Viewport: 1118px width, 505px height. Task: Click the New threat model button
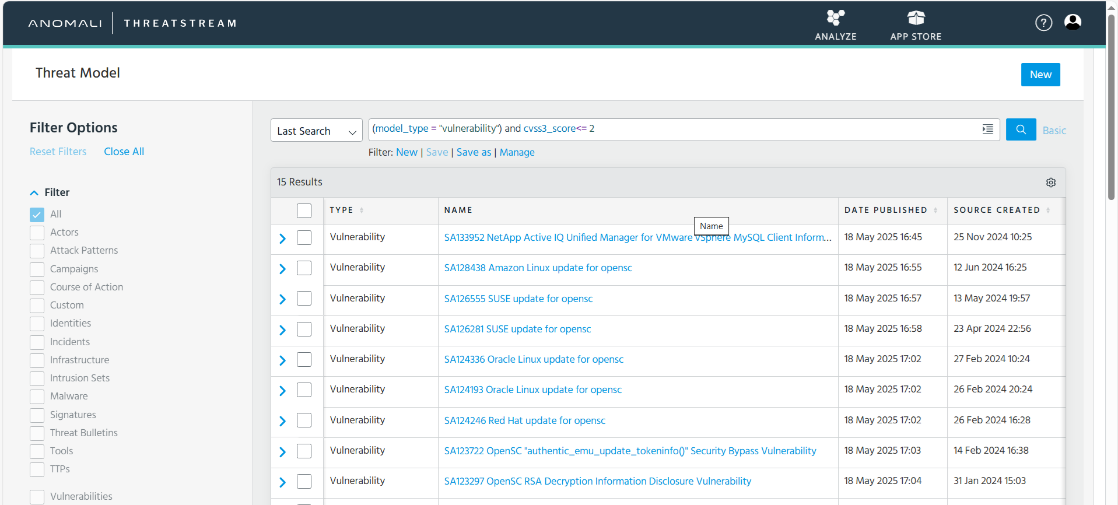point(1040,75)
